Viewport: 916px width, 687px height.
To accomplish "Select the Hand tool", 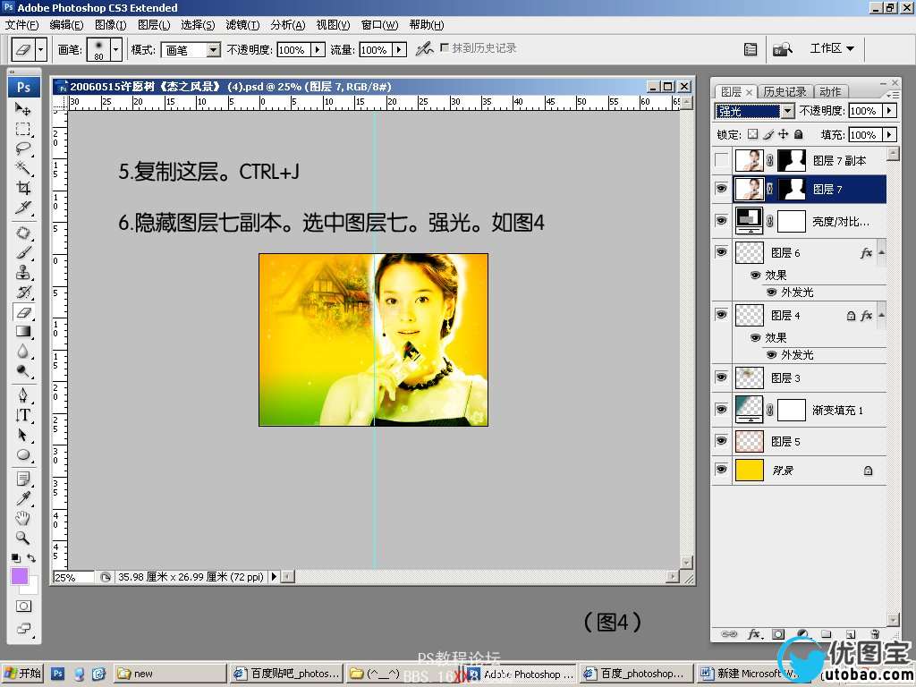I will pos(22,518).
